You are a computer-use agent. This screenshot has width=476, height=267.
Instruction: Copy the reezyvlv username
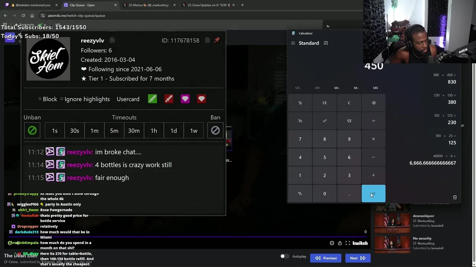pyautogui.click(x=112, y=40)
